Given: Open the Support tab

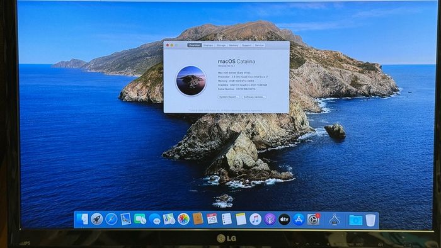Looking at the screenshot, I should coord(247,45).
